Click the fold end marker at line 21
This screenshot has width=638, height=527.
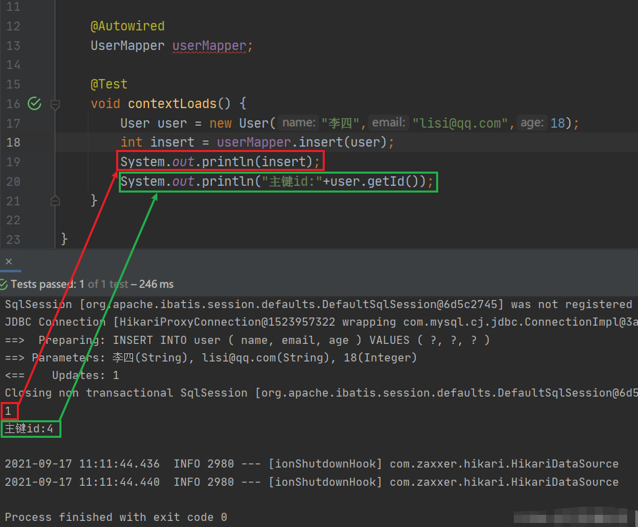coord(55,201)
